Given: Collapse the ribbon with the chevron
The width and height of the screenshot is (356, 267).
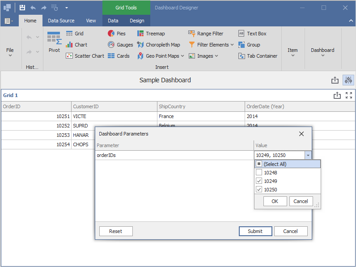Looking at the screenshot, I should pos(351,21).
